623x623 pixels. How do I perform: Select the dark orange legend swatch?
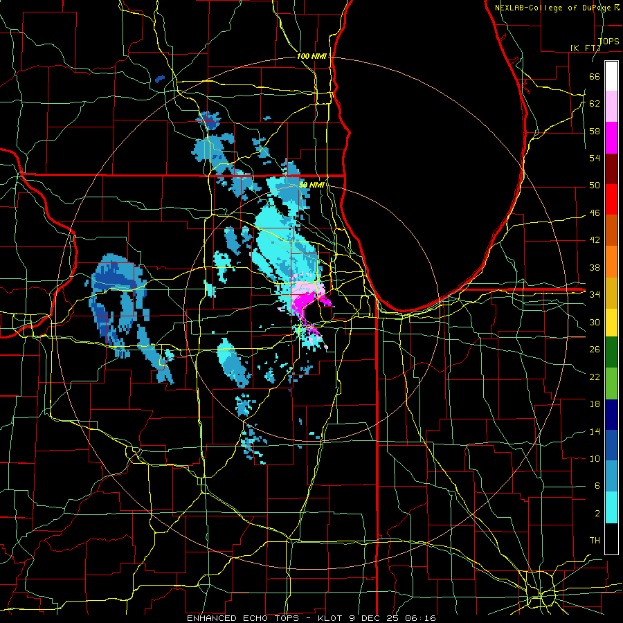tap(611, 231)
